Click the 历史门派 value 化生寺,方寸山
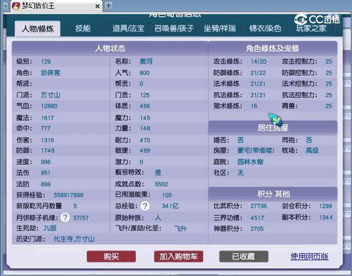352x276 pixels. [x=74, y=239]
